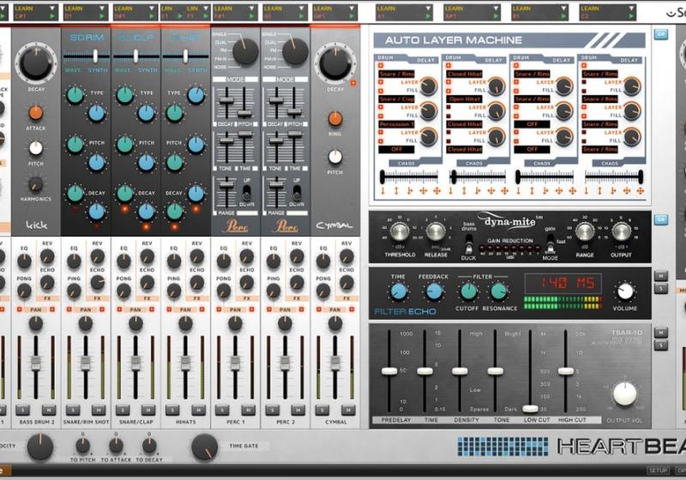Open the 'Percussion 1' drum selector display
Screen dimensions: 686x480
click(x=396, y=124)
